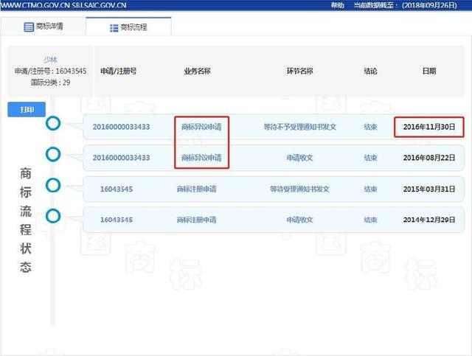Click 商标异议申请 in the 2016年11月30日 row
Image resolution: width=472 pixels, height=356 pixels.
point(201,127)
